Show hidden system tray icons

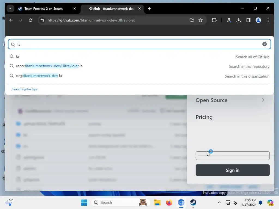[219, 202]
